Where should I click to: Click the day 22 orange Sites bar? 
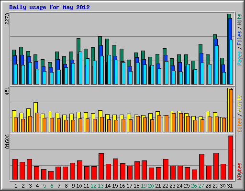click(167, 124)
